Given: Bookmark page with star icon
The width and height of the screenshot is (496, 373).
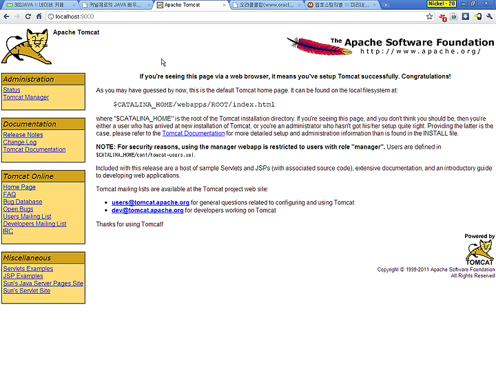Looking at the screenshot, I should pos(429,17).
